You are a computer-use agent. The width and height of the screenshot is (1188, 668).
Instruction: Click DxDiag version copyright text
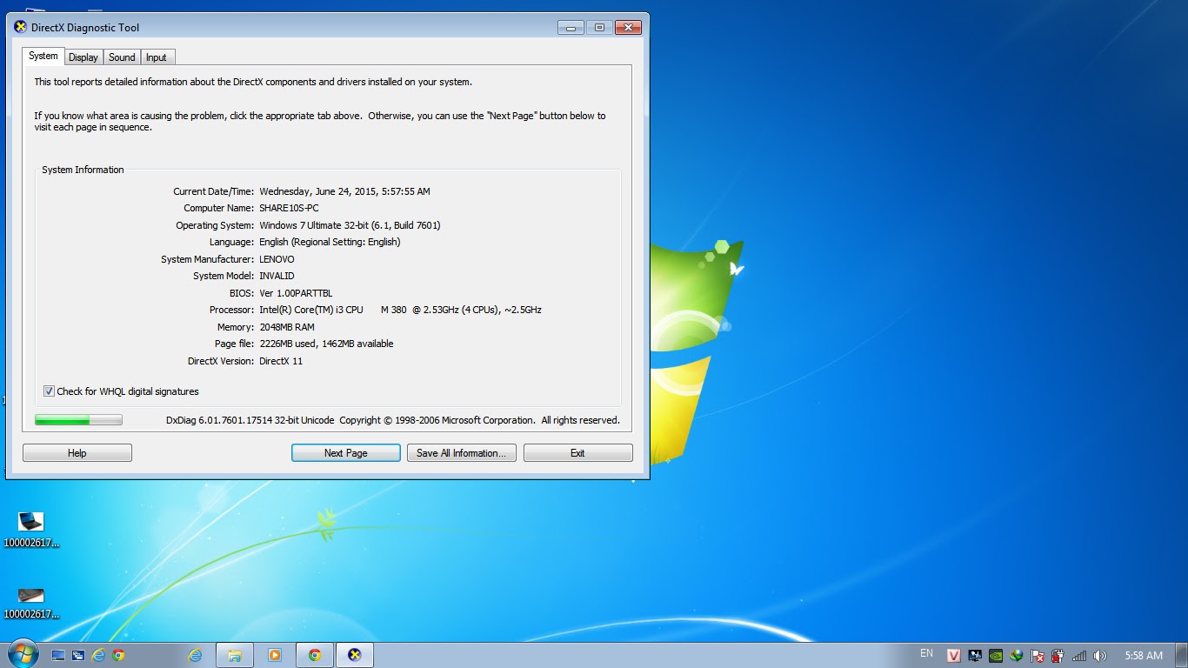(393, 420)
